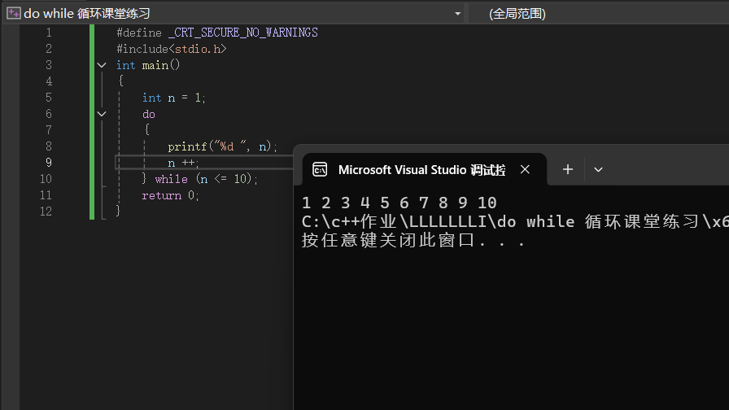
Task: Open the 'do while 循环课堂练习' project dropdown
Action: pos(457,14)
